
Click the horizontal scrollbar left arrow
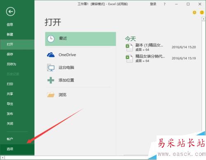coord(2,158)
